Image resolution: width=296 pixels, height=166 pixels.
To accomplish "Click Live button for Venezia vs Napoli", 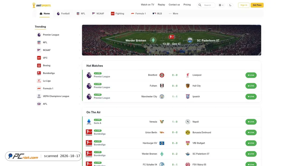I will [x=251, y=122].
